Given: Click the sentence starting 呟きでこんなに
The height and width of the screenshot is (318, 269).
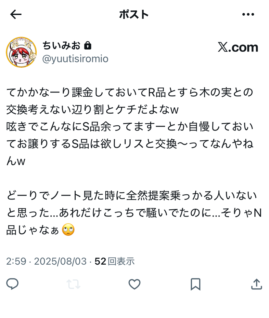Looking at the screenshot, I should (x=130, y=144).
